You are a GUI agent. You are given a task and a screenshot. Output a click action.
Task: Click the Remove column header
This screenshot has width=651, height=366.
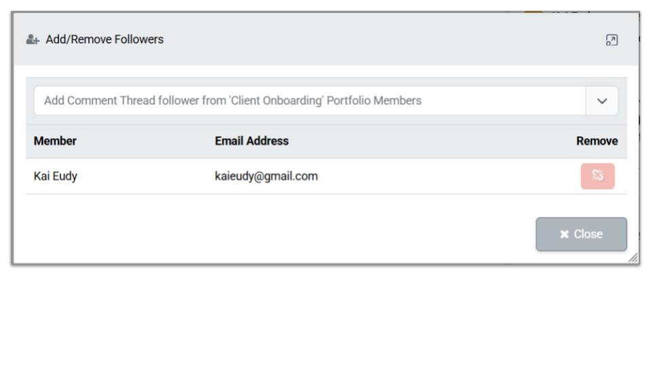pos(597,142)
